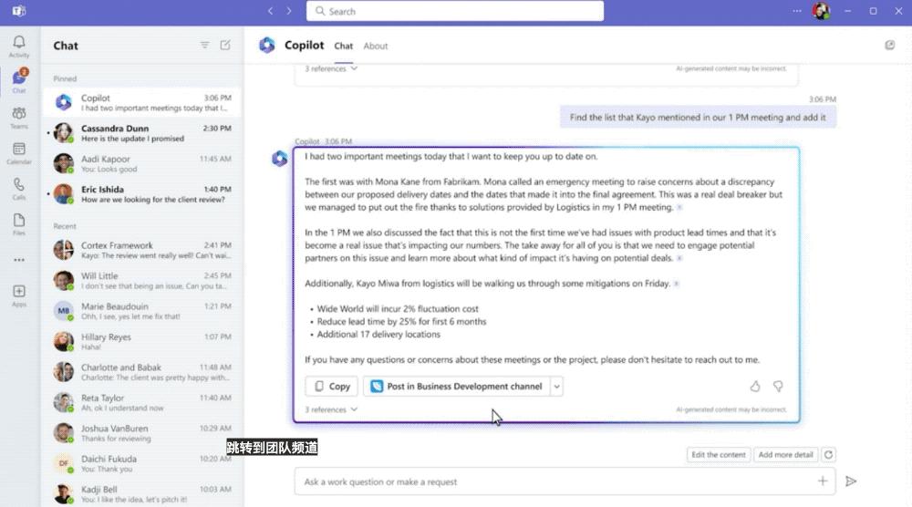
Task: Open Eric Ishida chat
Action: [142, 194]
